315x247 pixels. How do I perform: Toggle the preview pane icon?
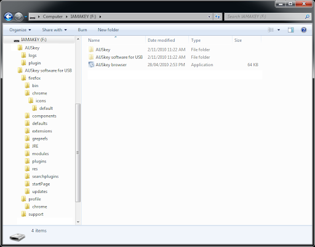click(290, 30)
